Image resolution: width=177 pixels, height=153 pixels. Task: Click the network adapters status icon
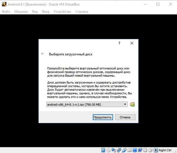click(x=119, y=150)
